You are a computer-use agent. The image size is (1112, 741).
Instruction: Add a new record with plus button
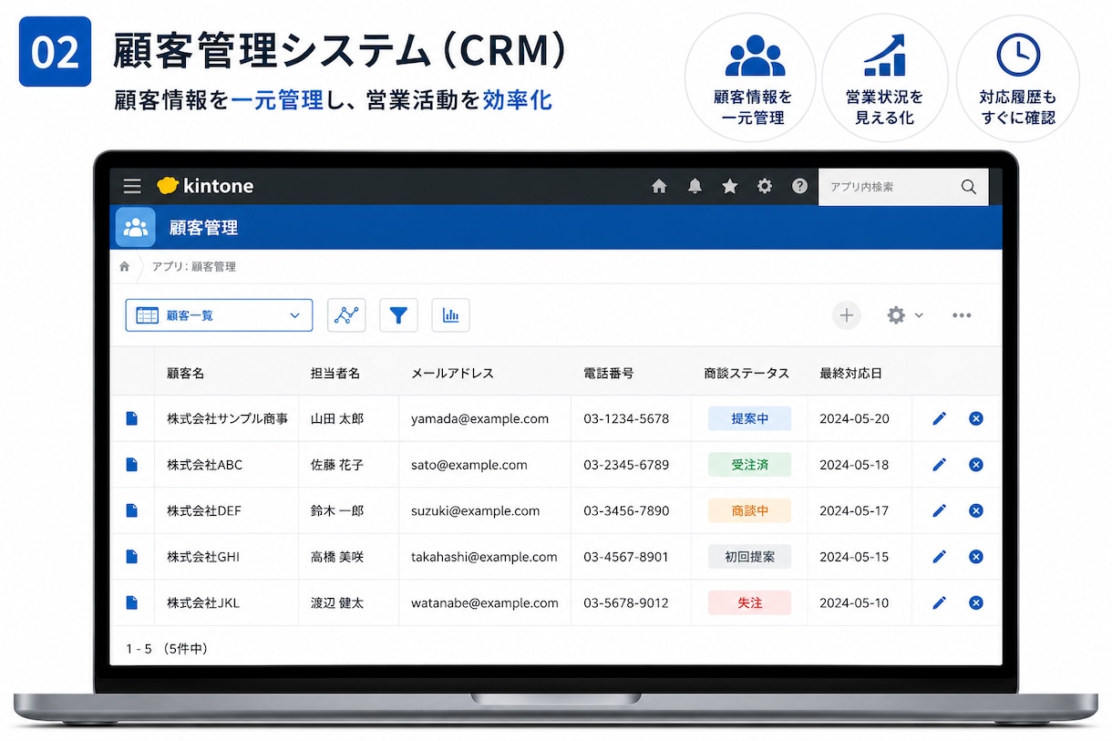pos(847,315)
